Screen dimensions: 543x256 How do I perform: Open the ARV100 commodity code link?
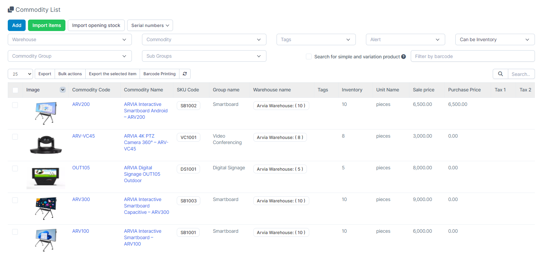pos(81,231)
